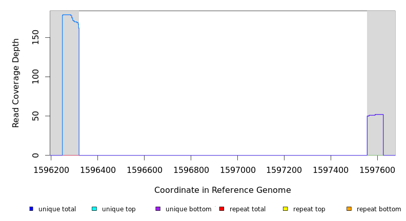Select the 'repeat bottom' legend label
Image resolution: width=406 pixels, height=221 pixels.
click(x=379, y=209)
